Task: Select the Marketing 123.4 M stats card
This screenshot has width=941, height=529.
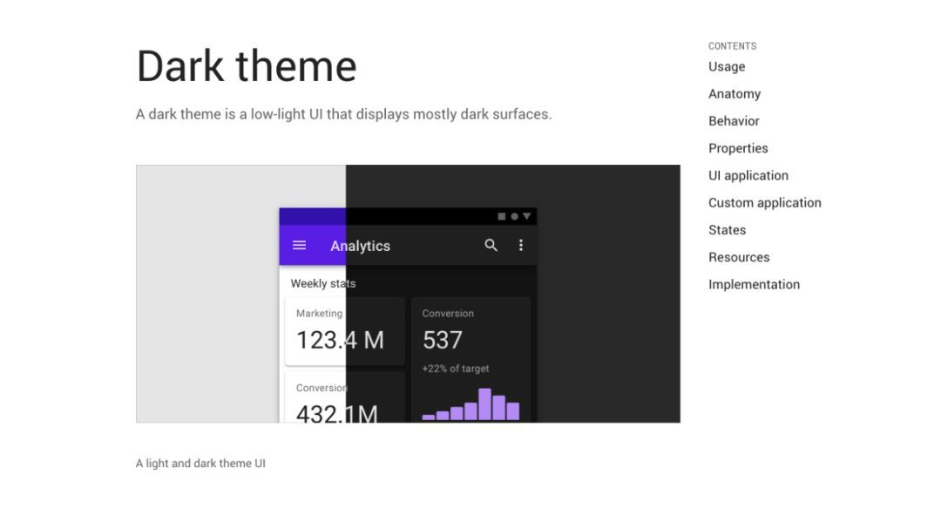Action: [343, 331]
